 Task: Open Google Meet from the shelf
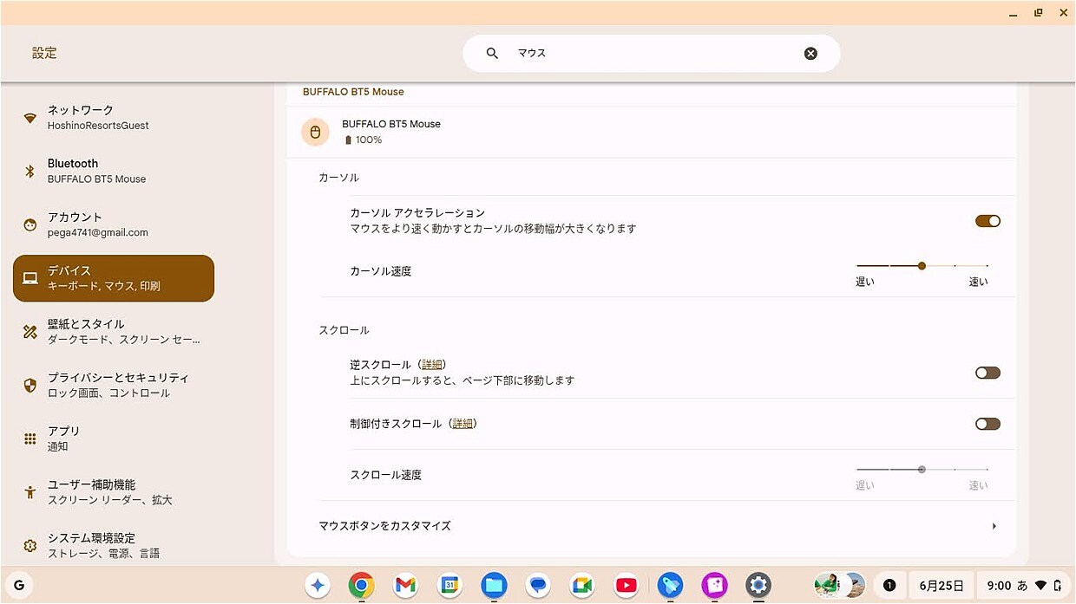point(581,586)
